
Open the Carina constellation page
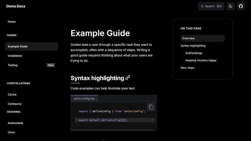pos(12,95)
